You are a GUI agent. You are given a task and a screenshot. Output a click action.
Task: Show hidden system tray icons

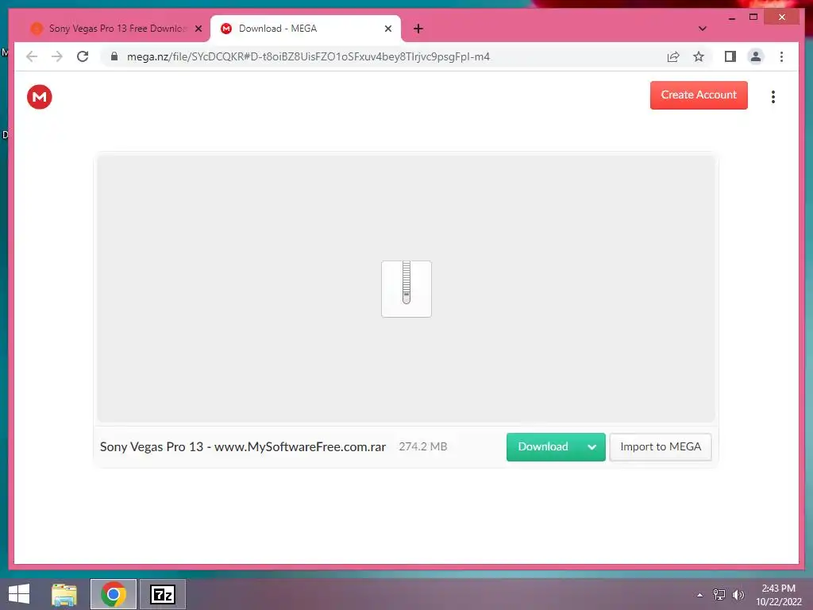coord(700,595)
